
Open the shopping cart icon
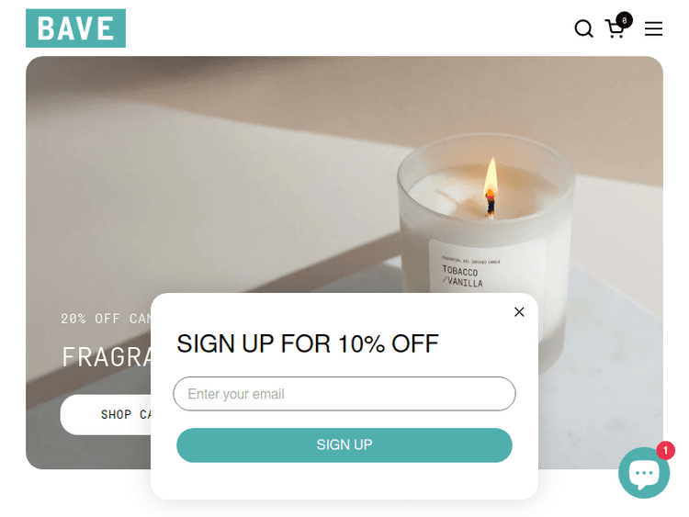[616, 29]
